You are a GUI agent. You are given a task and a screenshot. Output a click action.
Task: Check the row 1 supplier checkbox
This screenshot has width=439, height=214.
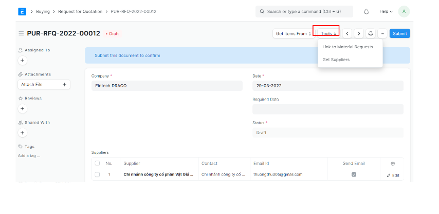tap(97, 174)
